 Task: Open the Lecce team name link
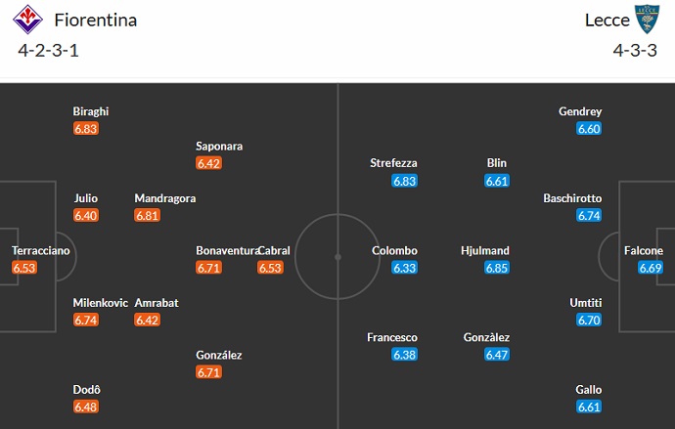[607, 20]
